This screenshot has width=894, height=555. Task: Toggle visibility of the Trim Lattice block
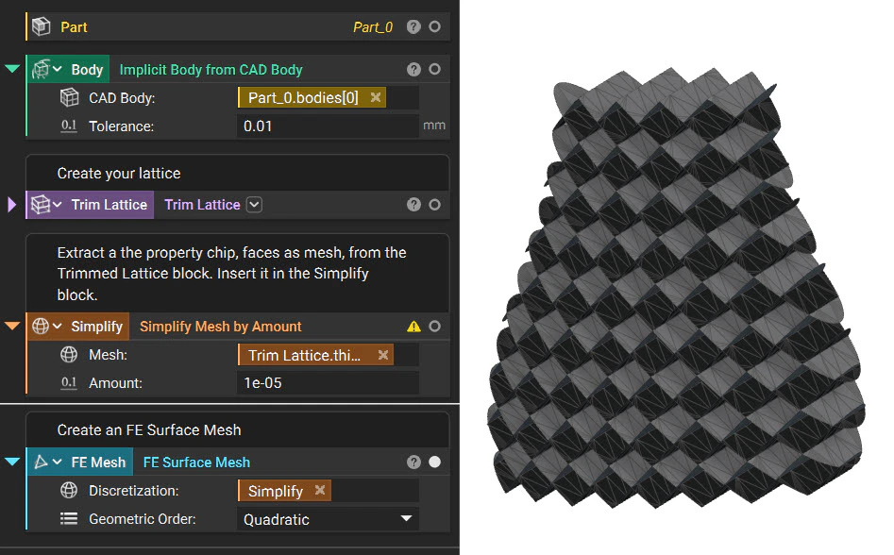point(433,204)
